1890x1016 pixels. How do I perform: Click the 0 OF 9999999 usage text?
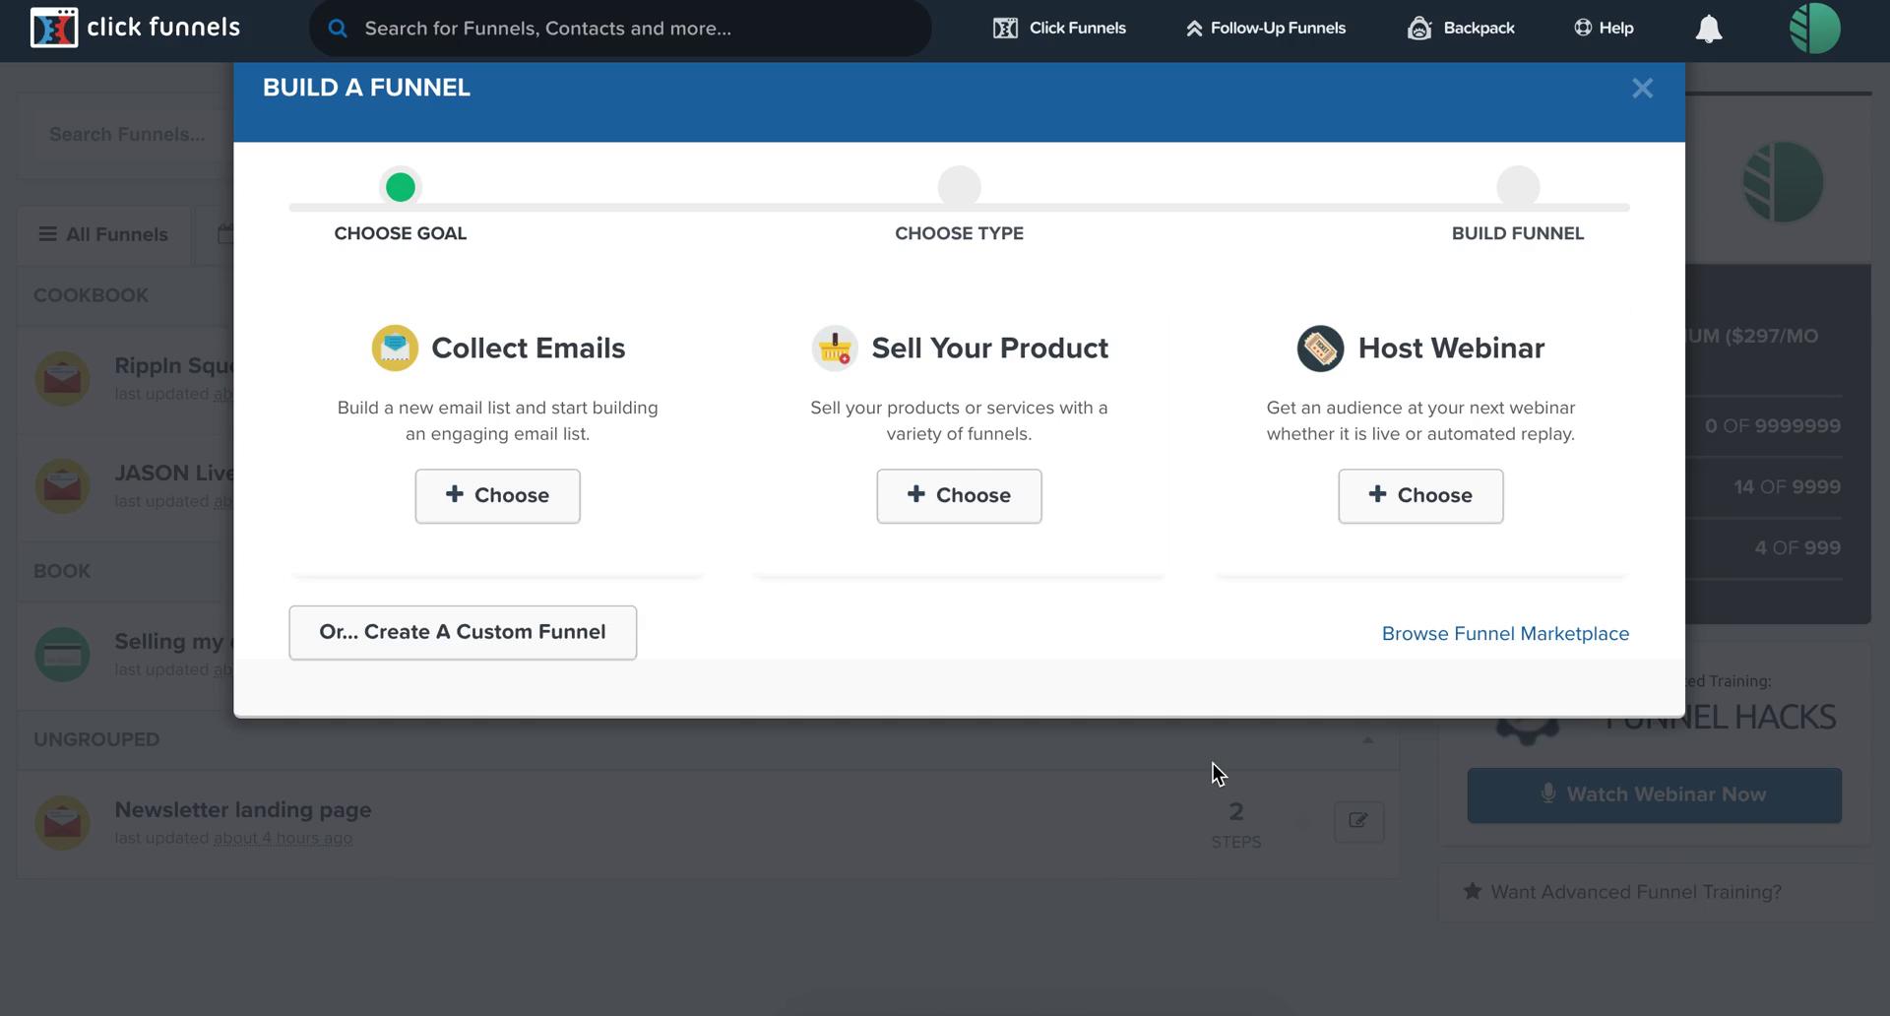click(1773, 426)
